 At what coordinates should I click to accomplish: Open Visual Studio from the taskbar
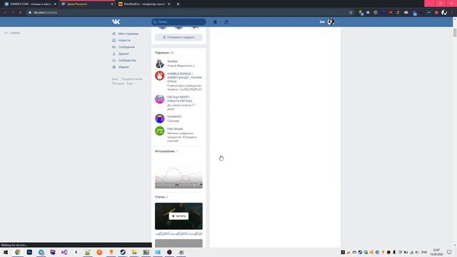pyautogui.click(x=64, y=252)
